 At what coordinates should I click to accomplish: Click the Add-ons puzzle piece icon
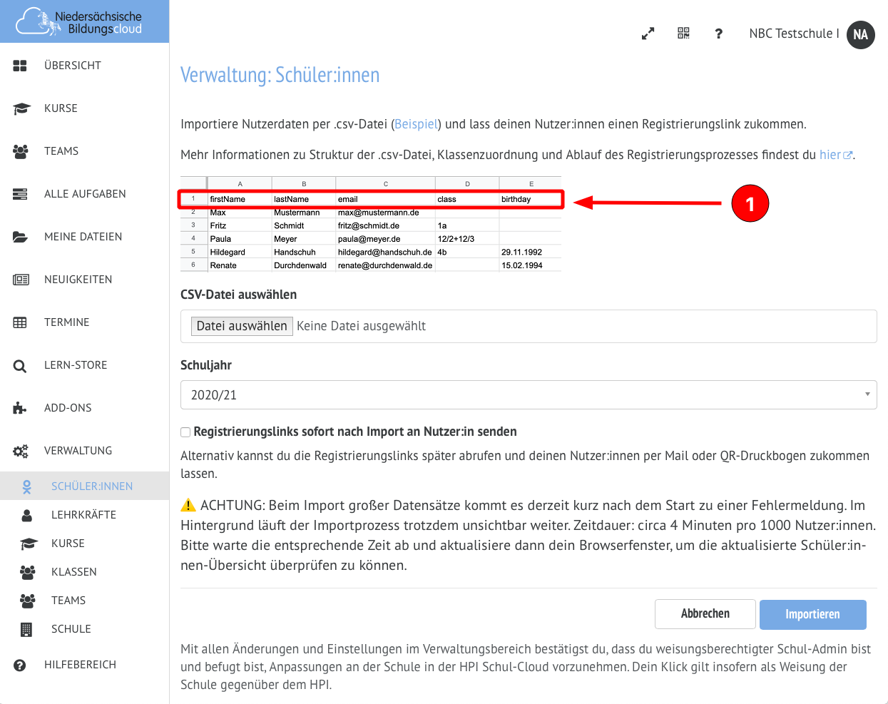(x=20, y=408)
